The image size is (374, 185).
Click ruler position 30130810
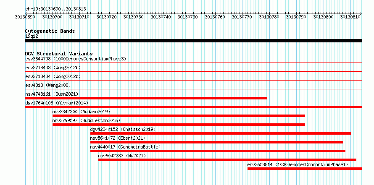(350, 17)
